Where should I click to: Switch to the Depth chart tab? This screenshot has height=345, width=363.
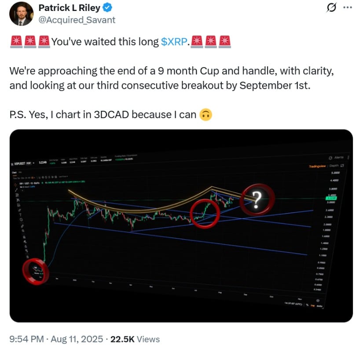(x=334, y=166)
